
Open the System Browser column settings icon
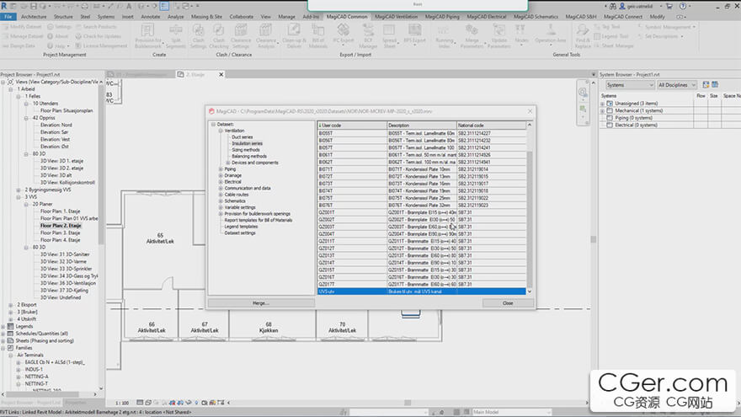(x=715, y=84)
